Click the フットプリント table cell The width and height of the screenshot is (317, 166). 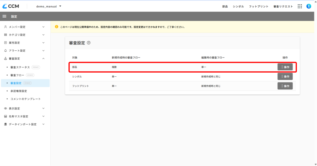click(80, 86)
